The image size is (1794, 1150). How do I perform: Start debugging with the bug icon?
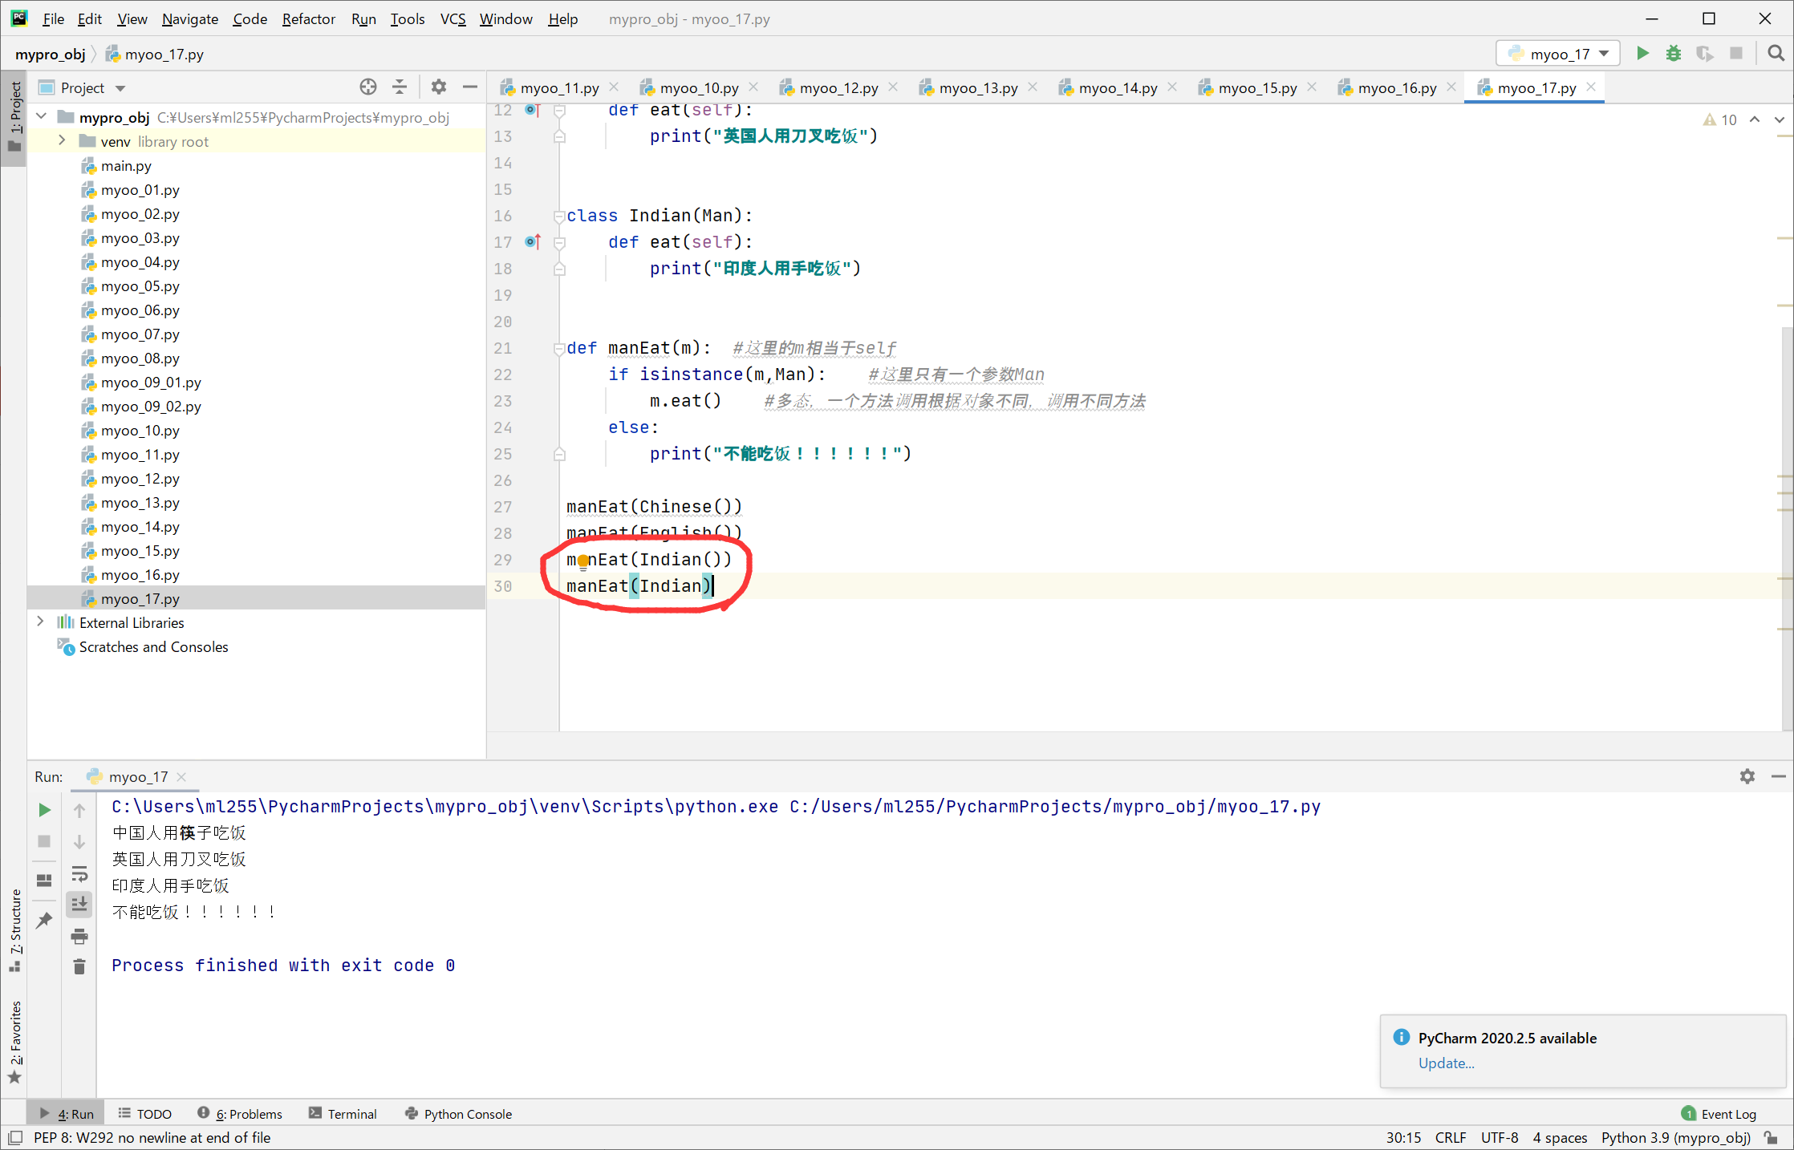tap(1674, 54)
